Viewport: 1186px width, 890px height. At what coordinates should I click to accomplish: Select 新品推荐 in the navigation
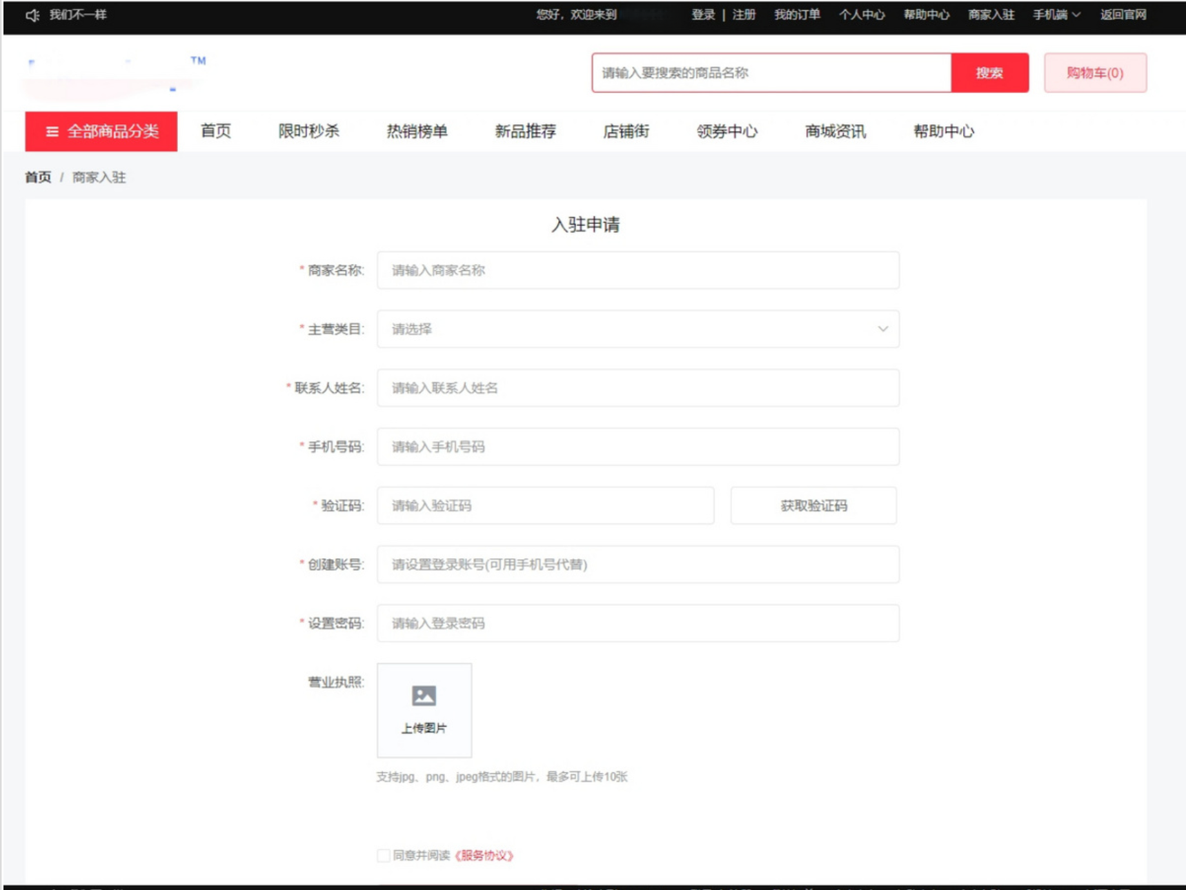526,132
